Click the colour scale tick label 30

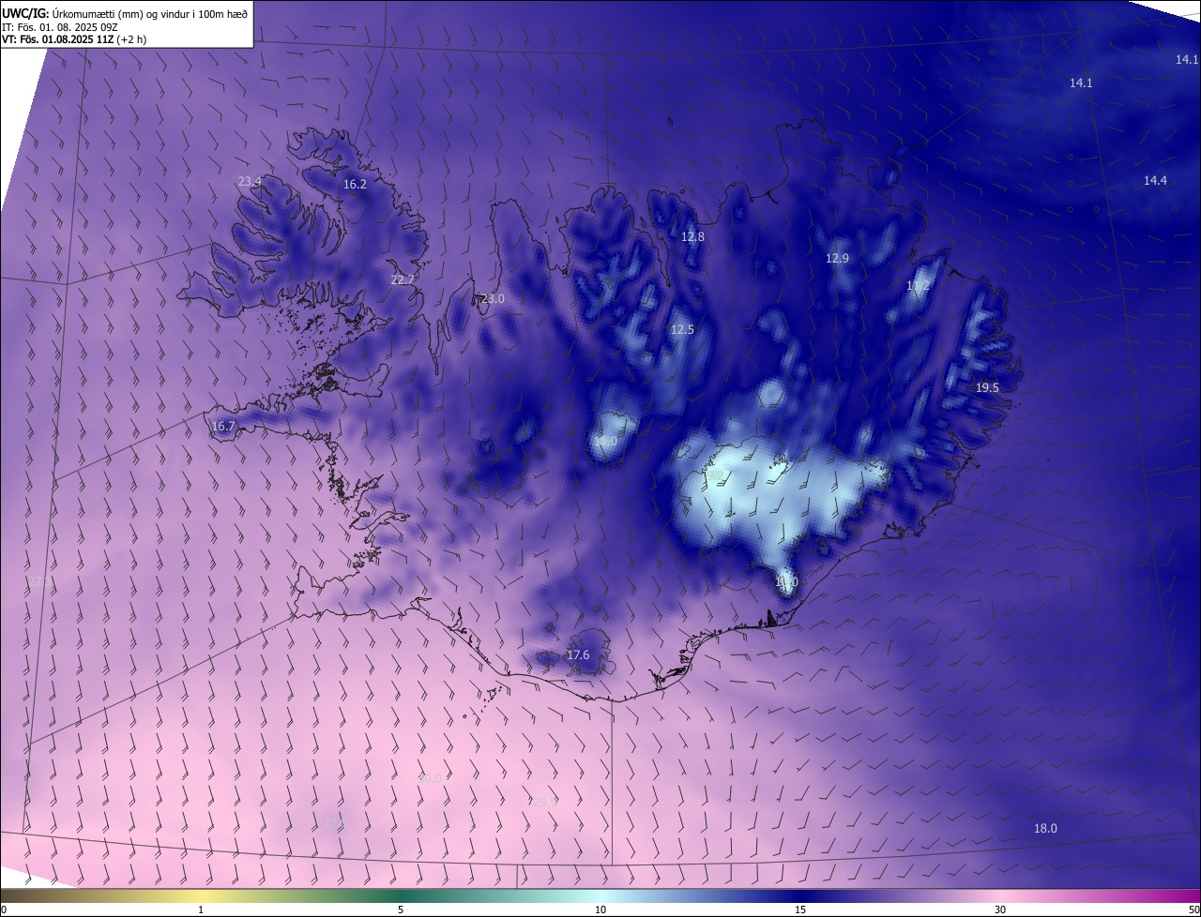1000,910
